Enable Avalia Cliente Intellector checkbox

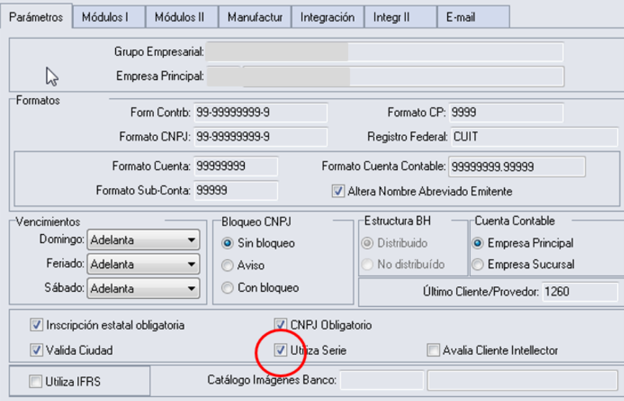click(x=433, y=350)
